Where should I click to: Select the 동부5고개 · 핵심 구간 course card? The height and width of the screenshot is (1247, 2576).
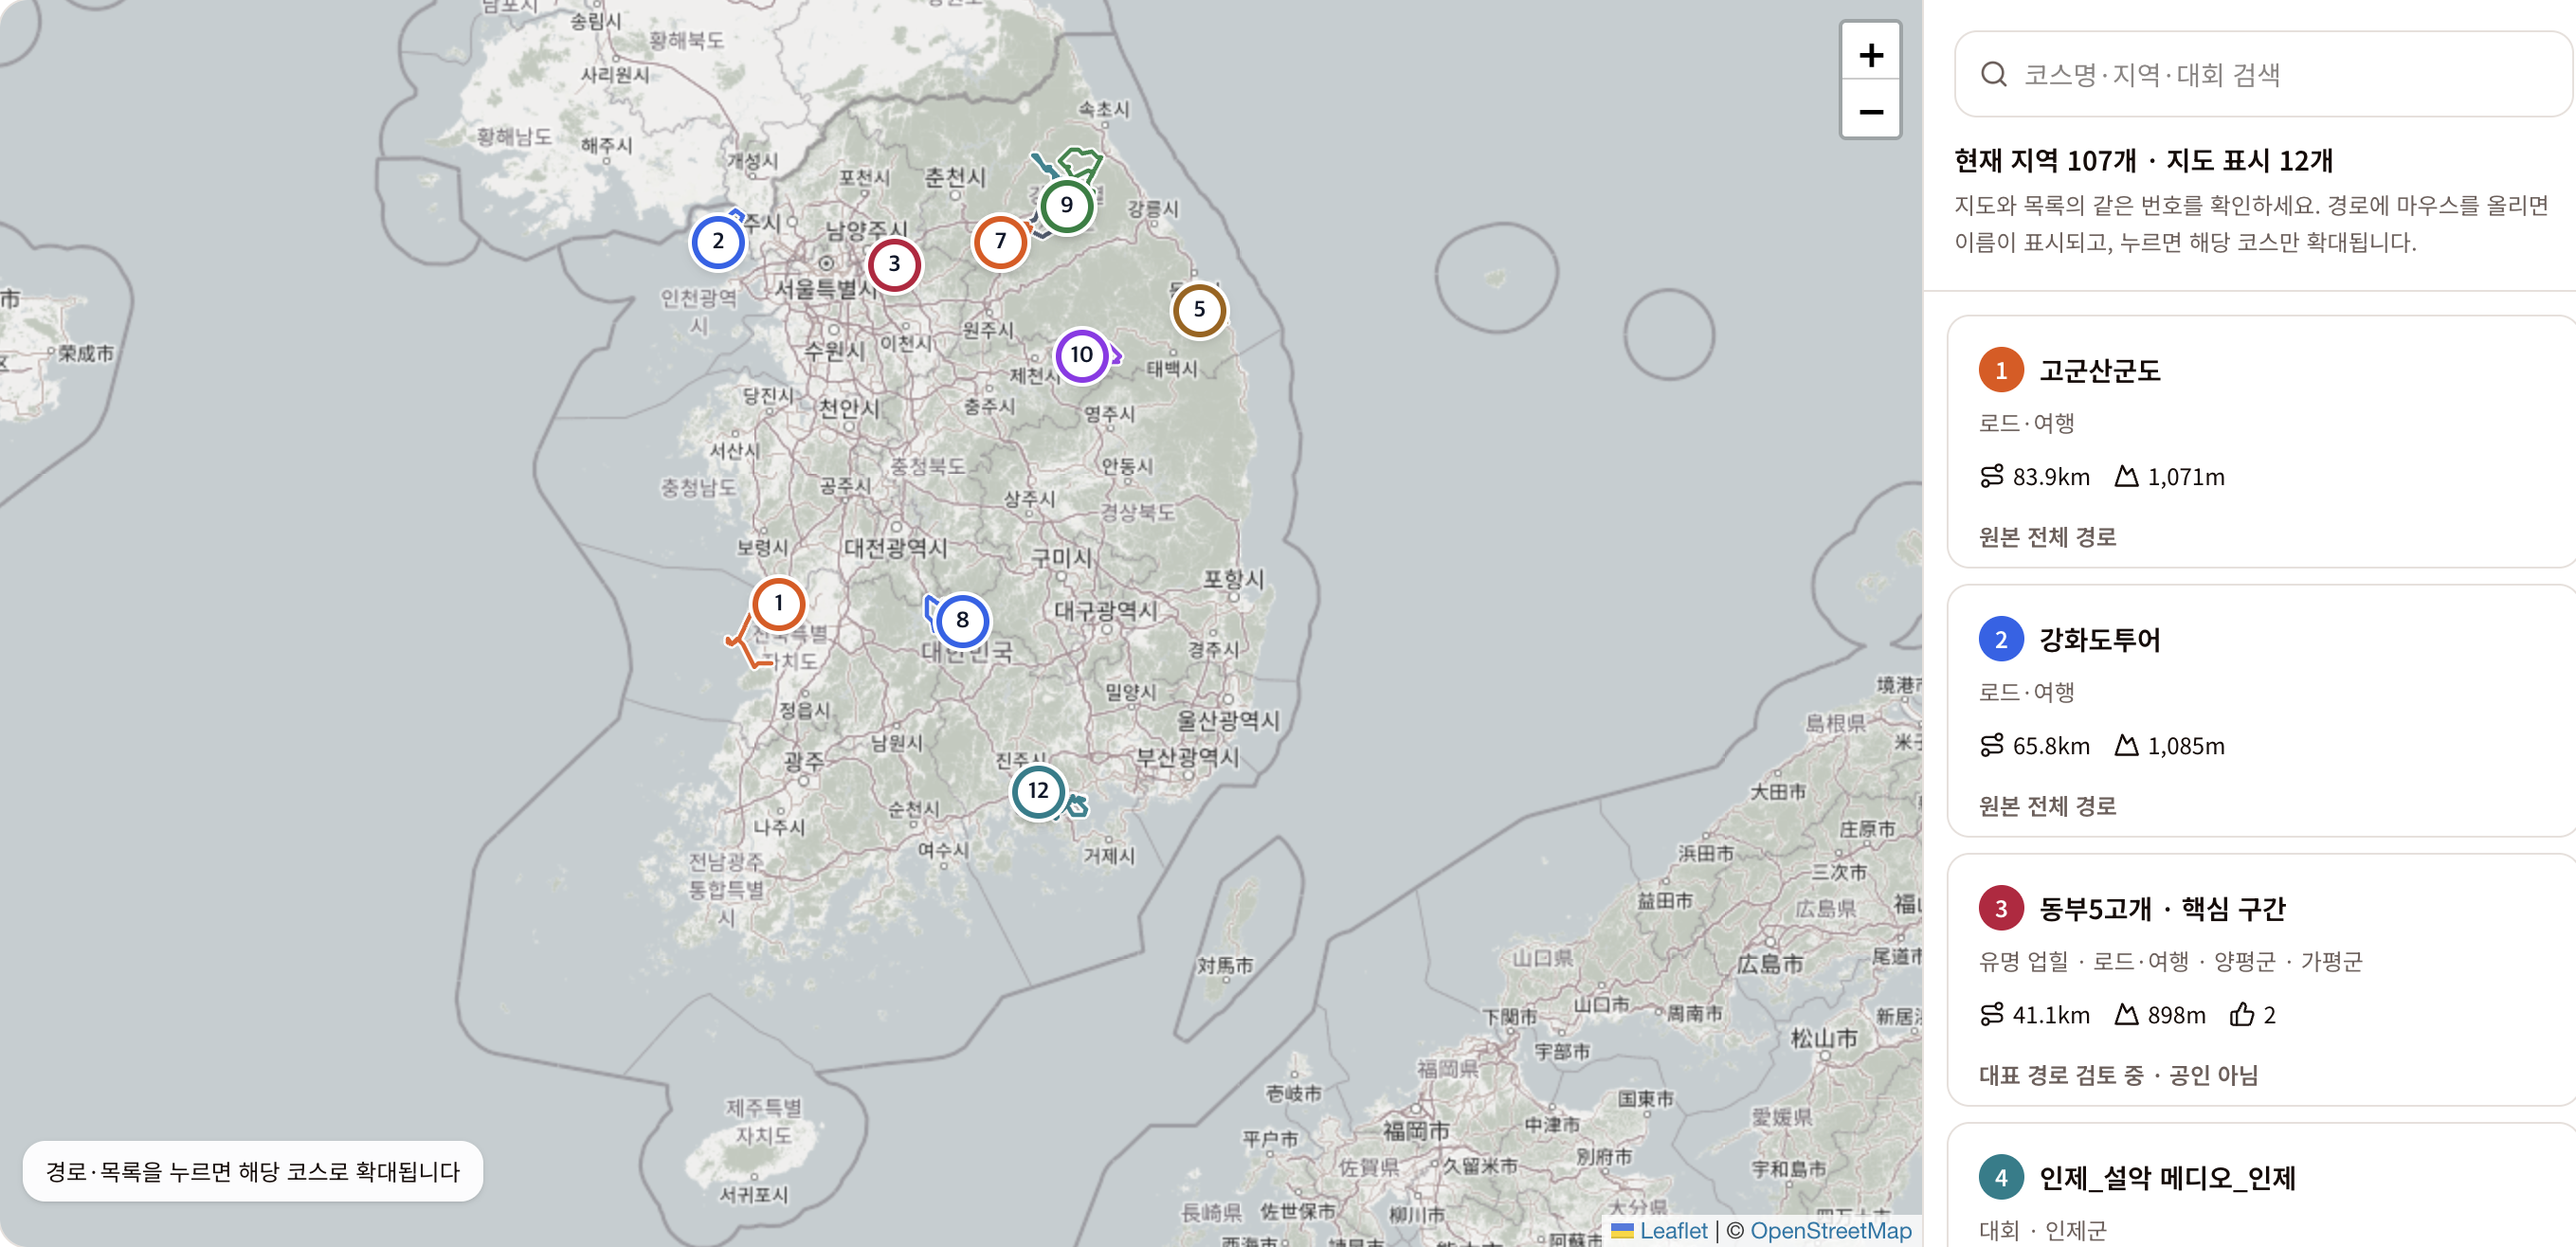coord(2261,979)
